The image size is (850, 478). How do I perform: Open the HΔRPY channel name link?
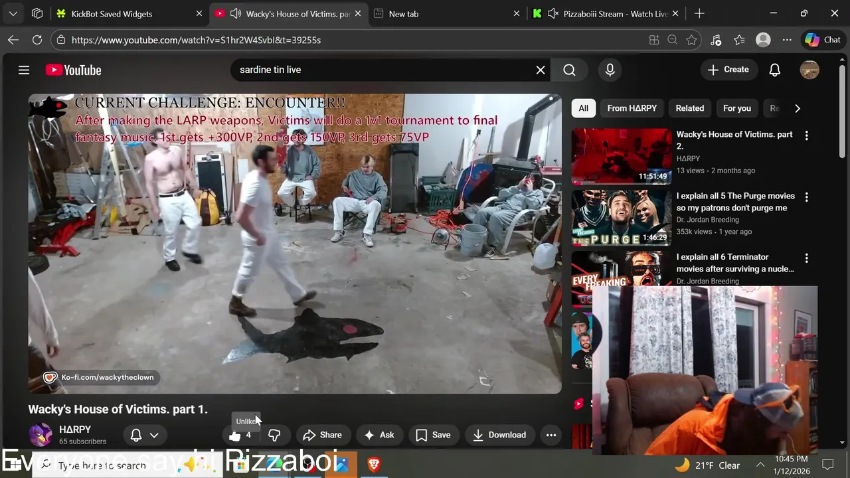click(75, 430)
